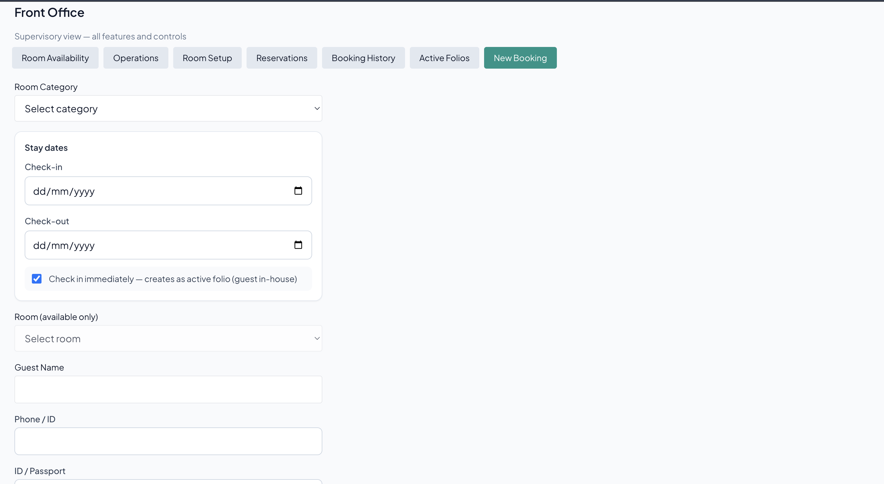Viewport: 884px width, 484px height.
Task: Expand the Select room dropdown
Action: [168, 338]
